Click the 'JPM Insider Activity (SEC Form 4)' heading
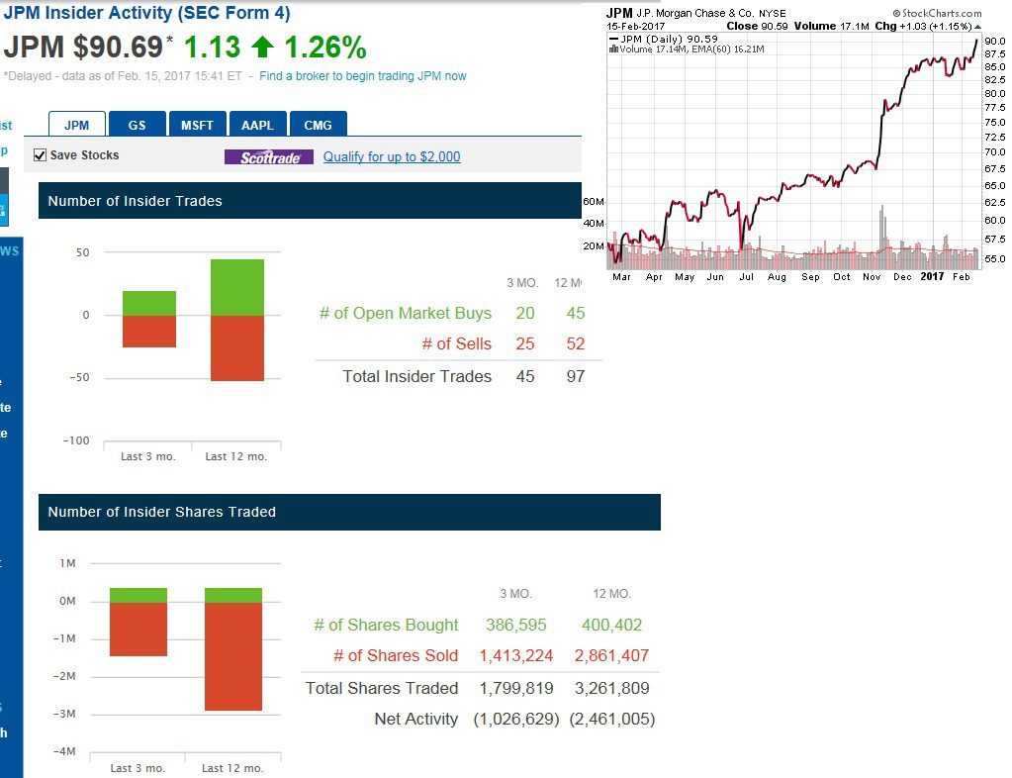This screenshot has height=778, width=1012. [147, 12]
